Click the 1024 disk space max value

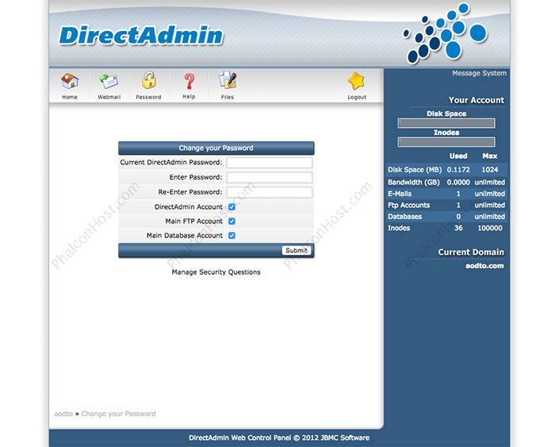[x=490, y=170]
